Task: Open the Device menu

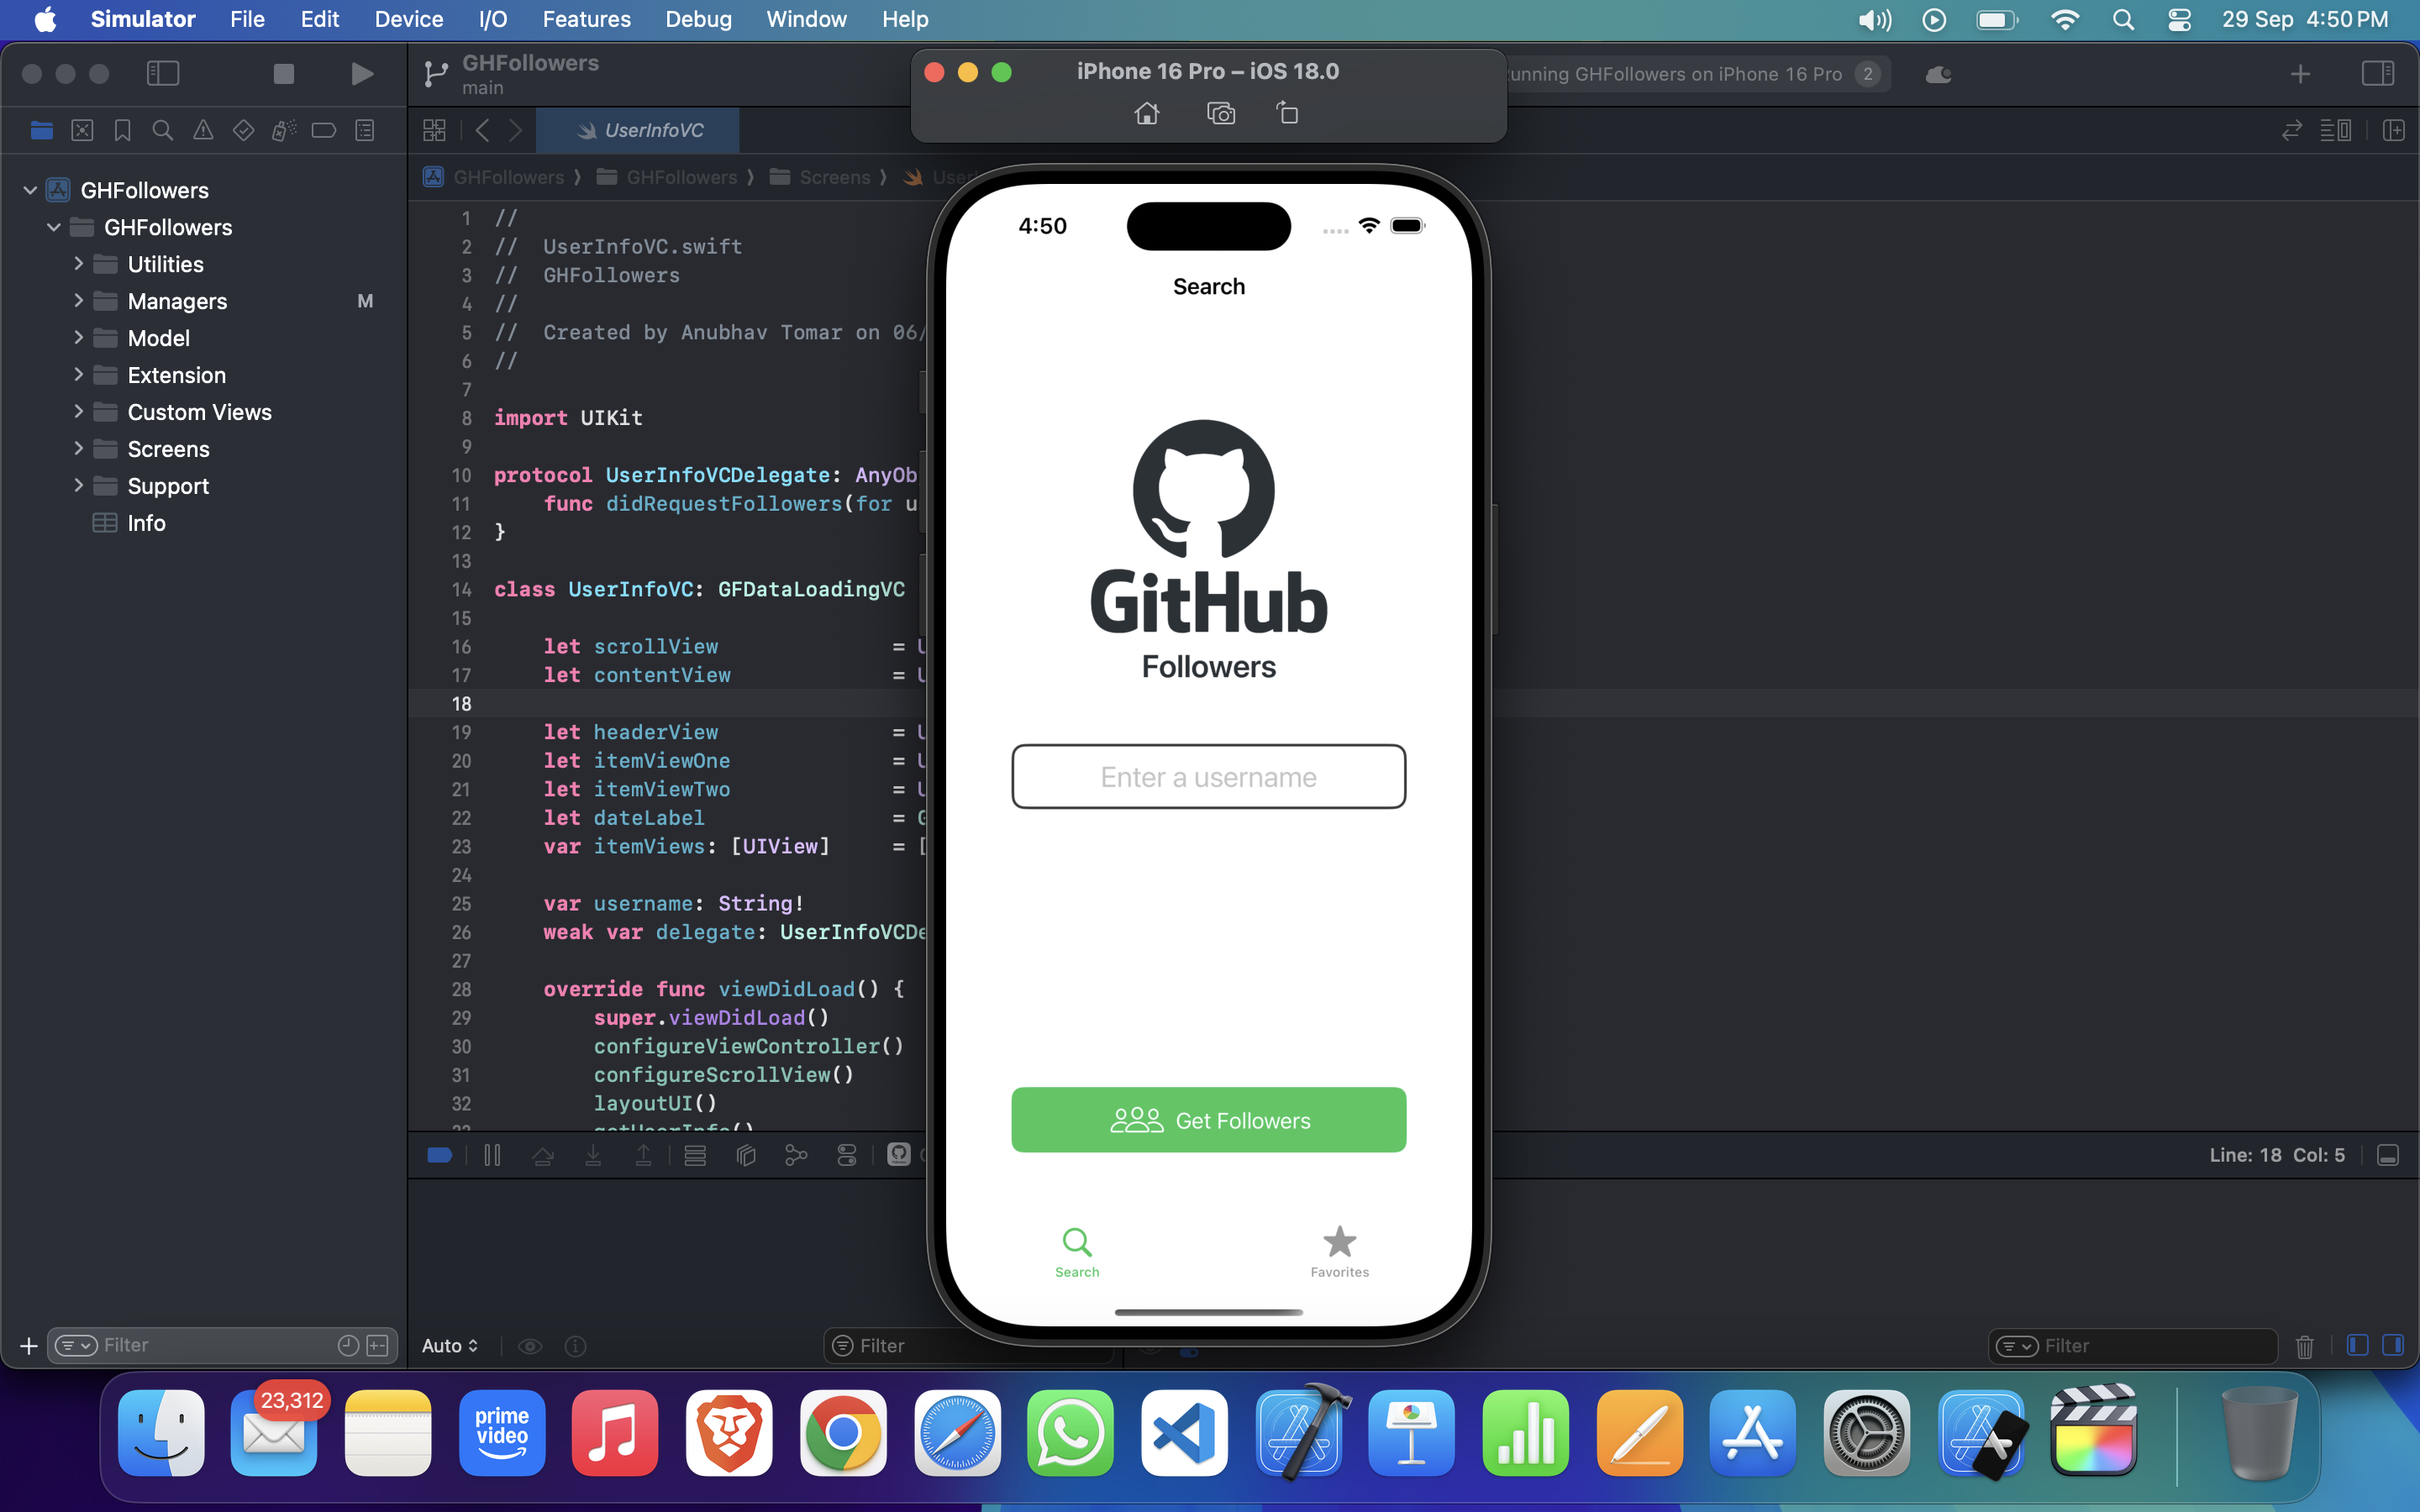Action: coord(408,19)
